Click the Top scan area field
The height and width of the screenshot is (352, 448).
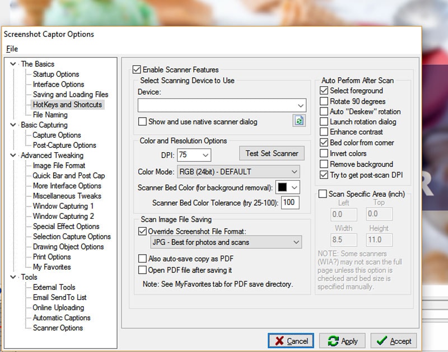(x=379, y=214)
